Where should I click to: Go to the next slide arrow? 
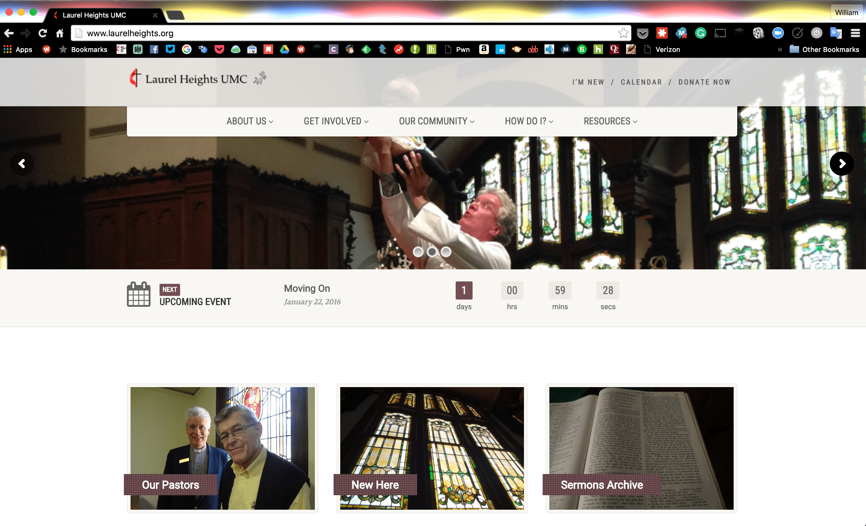842,164
